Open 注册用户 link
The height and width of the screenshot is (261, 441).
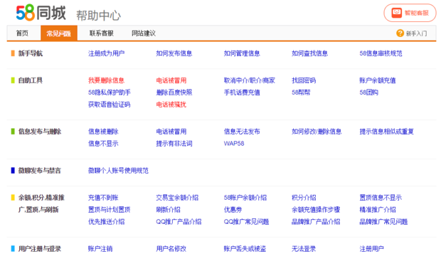click(371, 249)
